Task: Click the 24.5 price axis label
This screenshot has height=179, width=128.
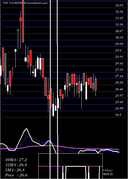Action: (x=118, y=115)
